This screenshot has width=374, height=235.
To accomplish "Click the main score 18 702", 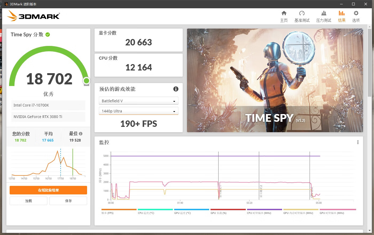I will coord(49,79).
